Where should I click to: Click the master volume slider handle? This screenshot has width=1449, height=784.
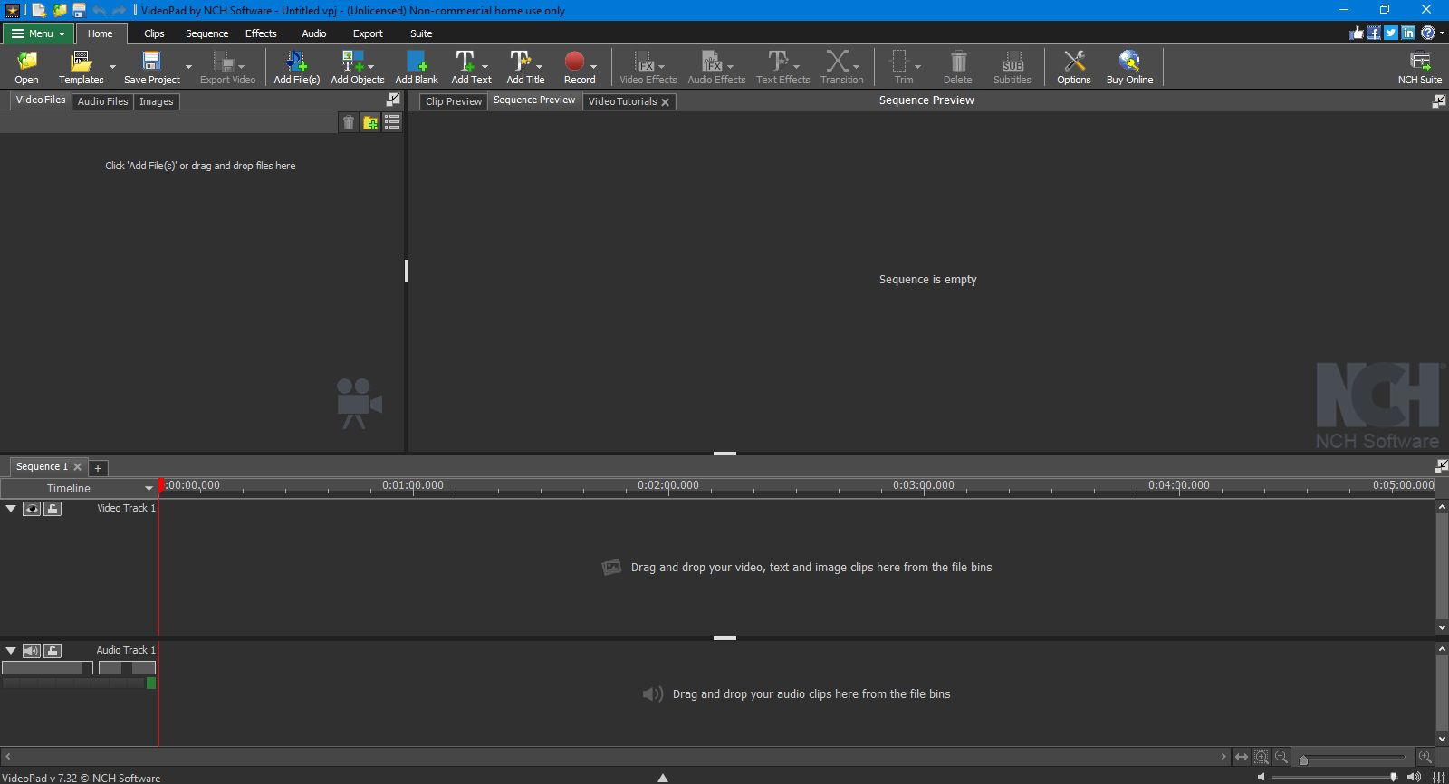tap(1393, 777)
